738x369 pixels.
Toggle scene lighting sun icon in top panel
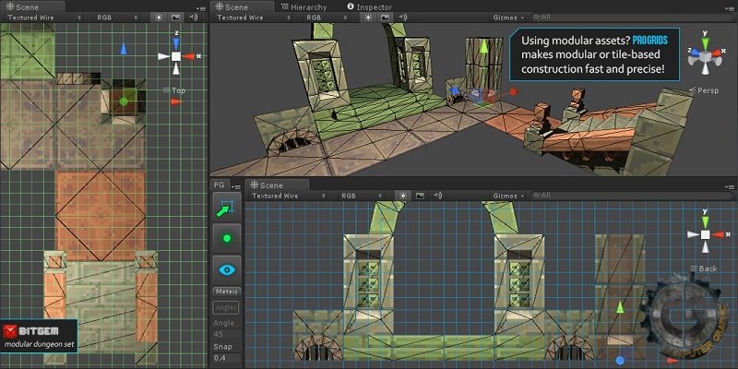pos(368,18)
